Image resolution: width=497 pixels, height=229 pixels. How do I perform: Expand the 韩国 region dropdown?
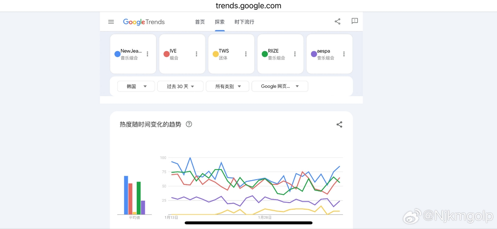click(136, 86)
